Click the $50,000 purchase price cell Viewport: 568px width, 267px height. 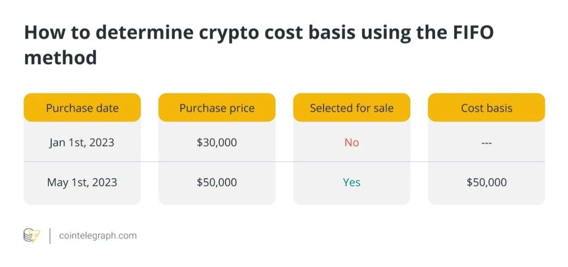pos(217,182)
